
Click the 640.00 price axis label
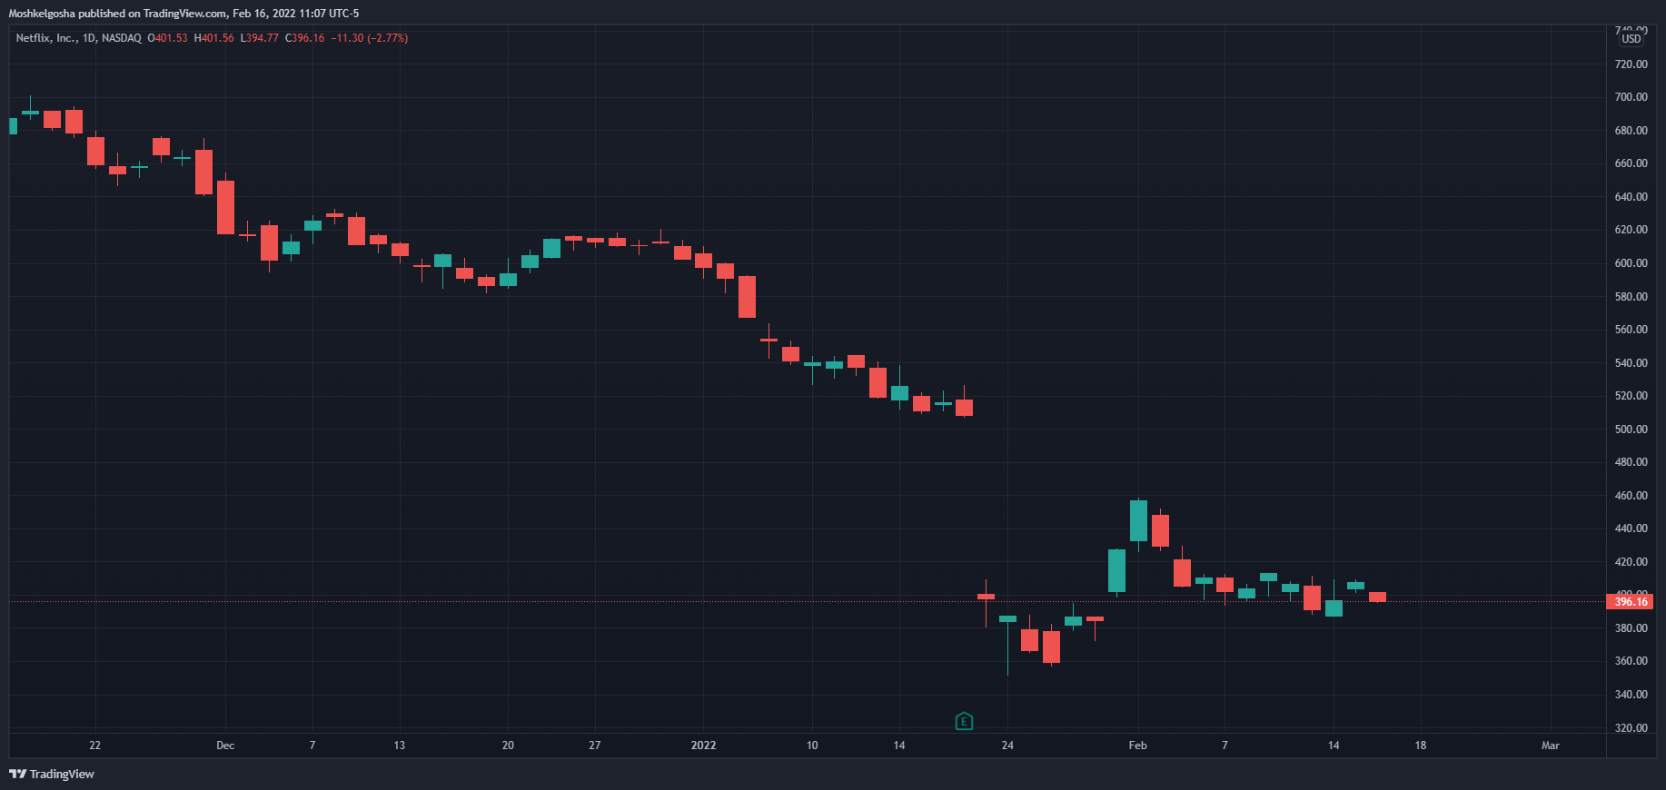(1631, 197)
